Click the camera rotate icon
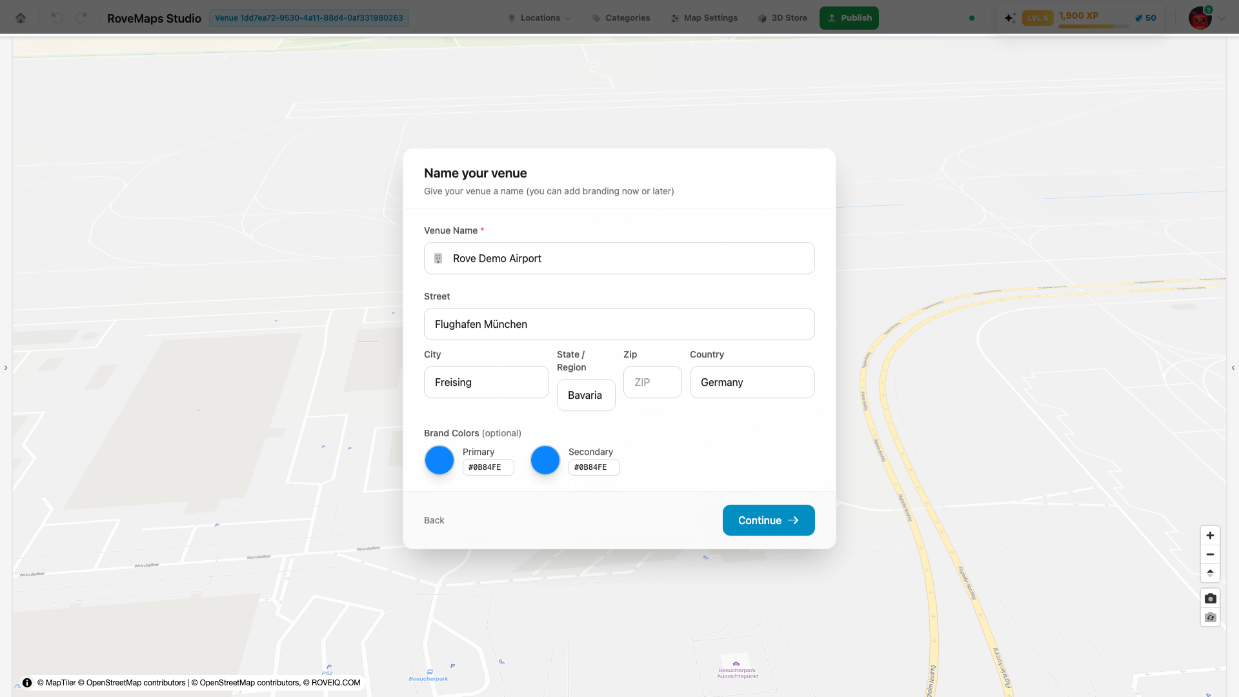1239x697 pixels. [x=1210, y=617]
